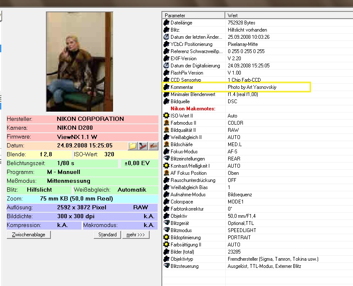Click the icon next to Dateilänge
The height and width of the screenshot is (286, 353).
click(x=166, y=23)
